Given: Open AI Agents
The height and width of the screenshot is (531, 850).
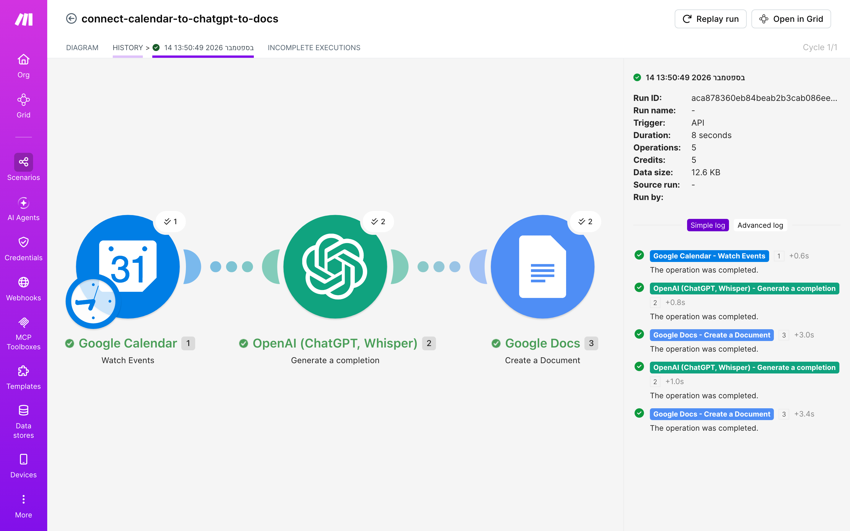Looking at the screenshot, I should click(x=24, y=209).
